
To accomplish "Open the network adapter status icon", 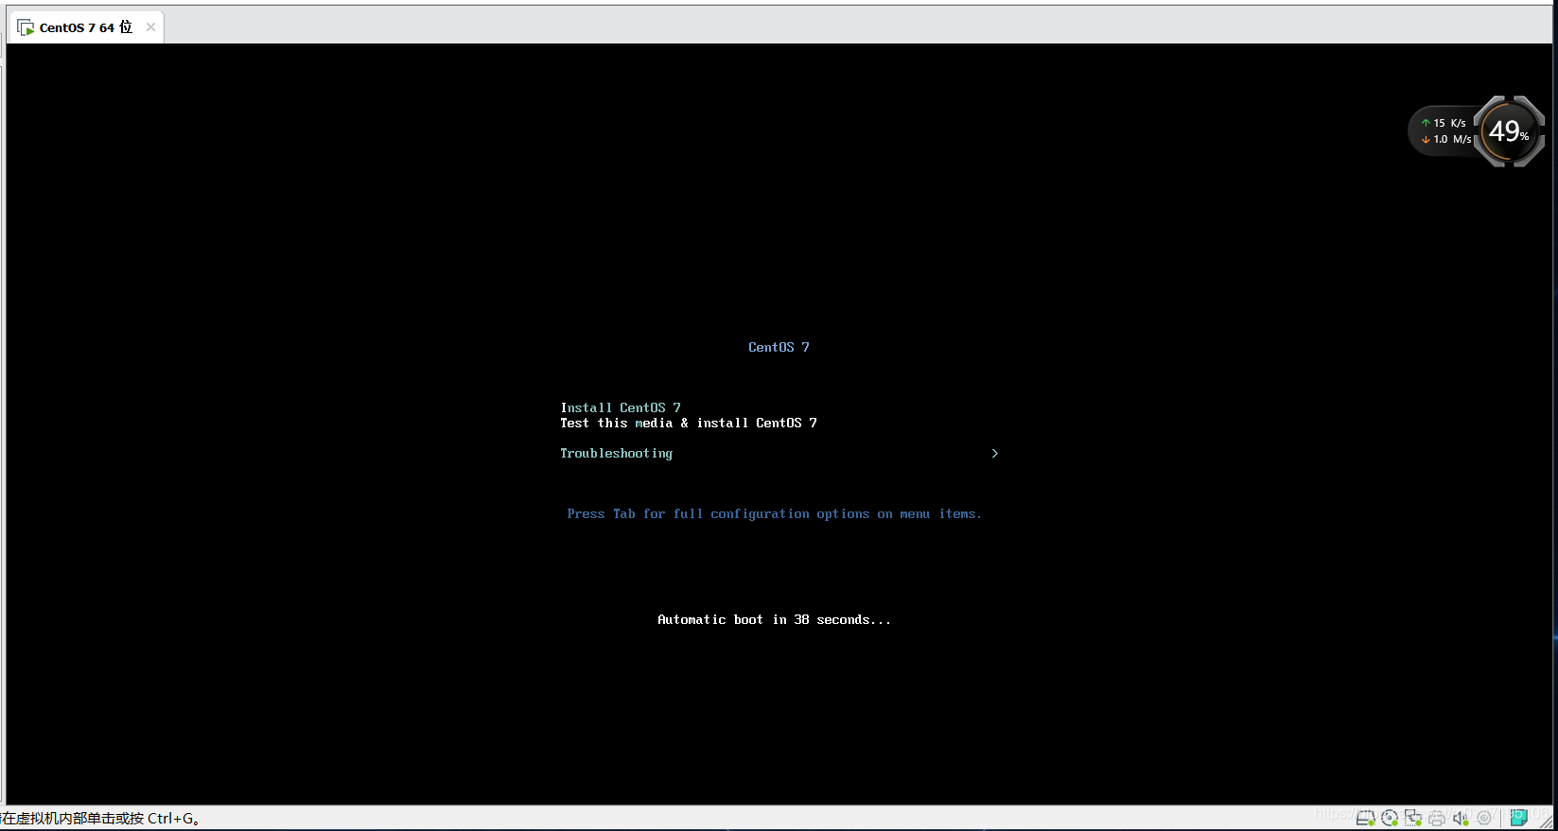I will tap(1413, 818).
